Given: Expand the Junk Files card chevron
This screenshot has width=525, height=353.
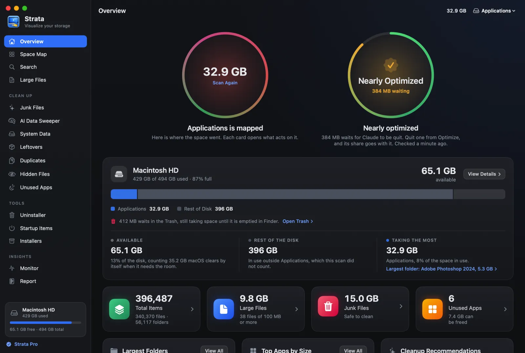Looking at the screenshot, I should [401, 306].
